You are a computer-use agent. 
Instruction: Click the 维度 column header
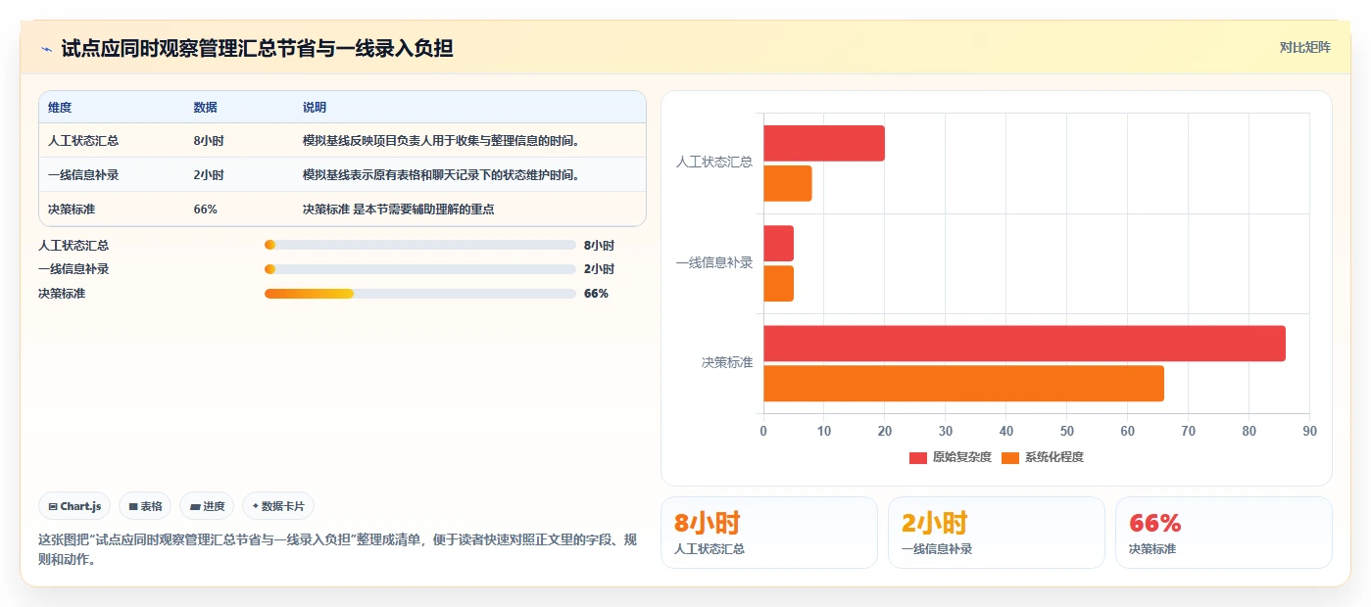click(x=60, y=107)
